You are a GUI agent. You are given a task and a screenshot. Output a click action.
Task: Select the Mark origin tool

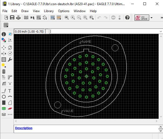click(x=10, y=40)
